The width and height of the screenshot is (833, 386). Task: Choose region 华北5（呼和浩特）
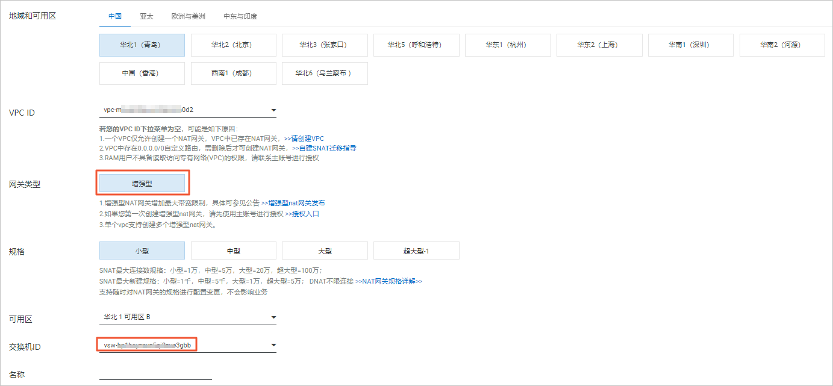[x=416, y=45]
